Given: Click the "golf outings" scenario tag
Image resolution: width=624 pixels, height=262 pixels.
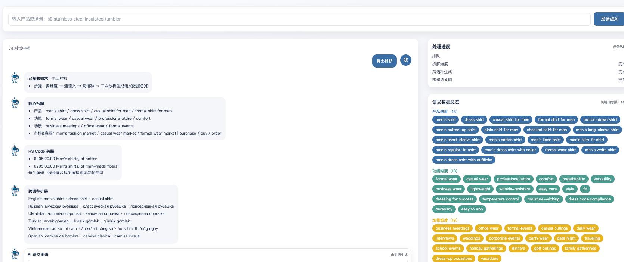Looking at the screenshot, I should [x=544, y=249].
